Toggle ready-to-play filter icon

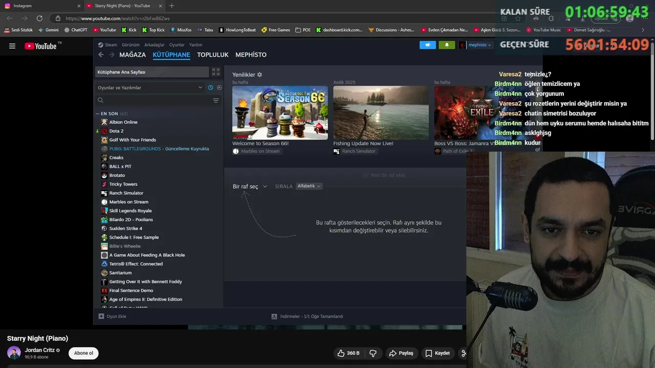[219, 87]
